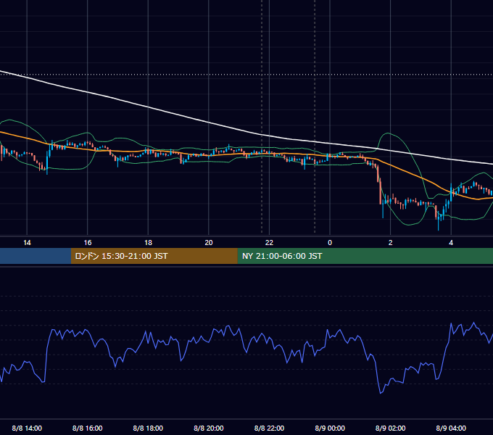Click the hour label 20 on the price chart axis

(209, 243)
